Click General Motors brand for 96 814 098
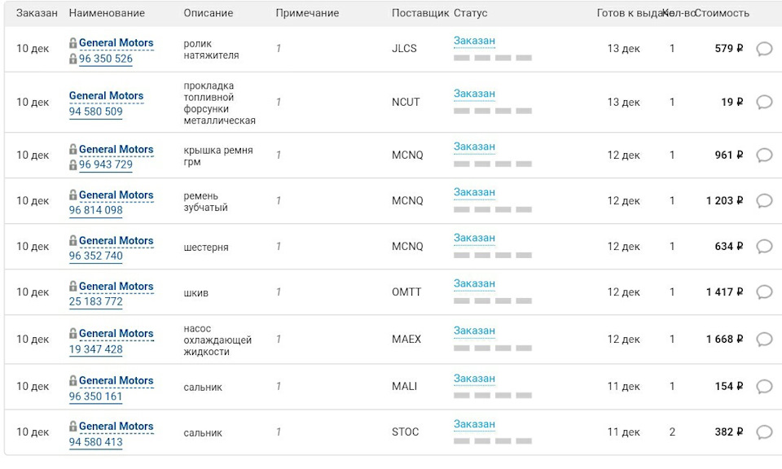 (x=116, y=195)
